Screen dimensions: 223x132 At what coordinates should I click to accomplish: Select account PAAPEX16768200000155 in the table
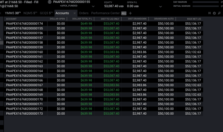(x=103, y=28)
